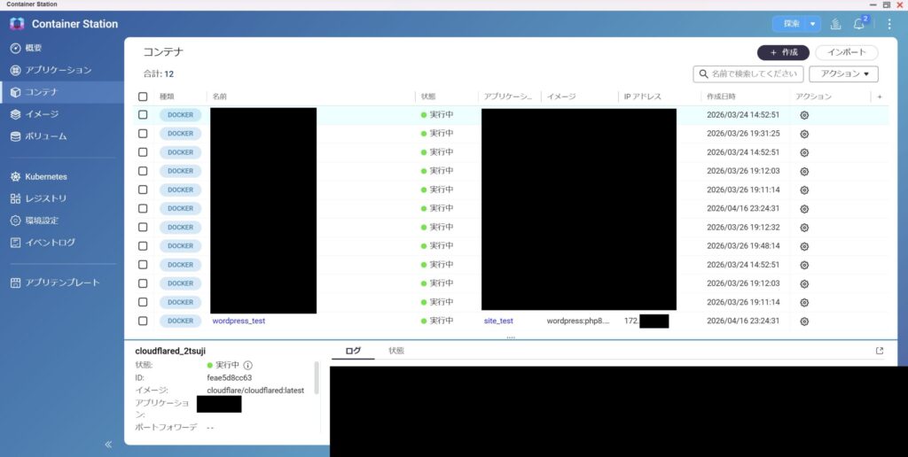Screen dimensions: 908x457
Task: Switch to the ログ tab
Action: 353,351
